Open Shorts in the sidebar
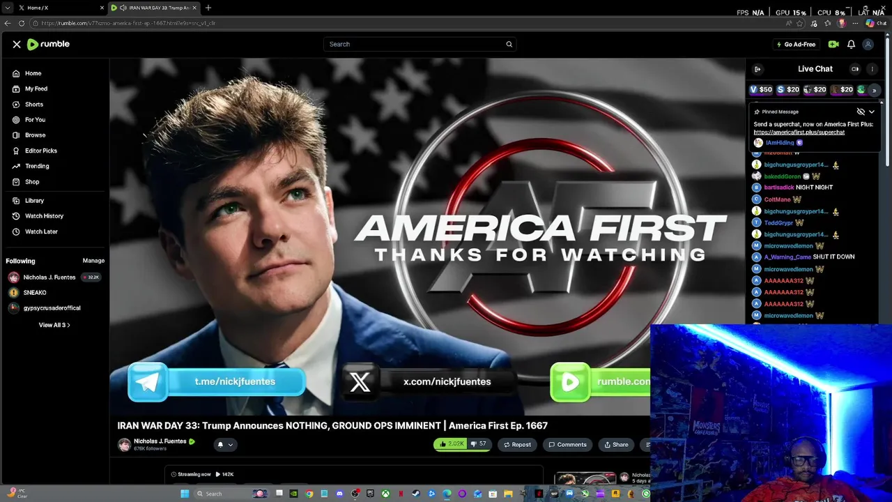892x502 pixels. 34,104
